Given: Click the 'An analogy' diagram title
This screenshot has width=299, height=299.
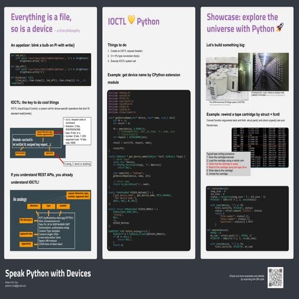Looking at the screenshot, I should pyautogui.click(x=20, y=199).
